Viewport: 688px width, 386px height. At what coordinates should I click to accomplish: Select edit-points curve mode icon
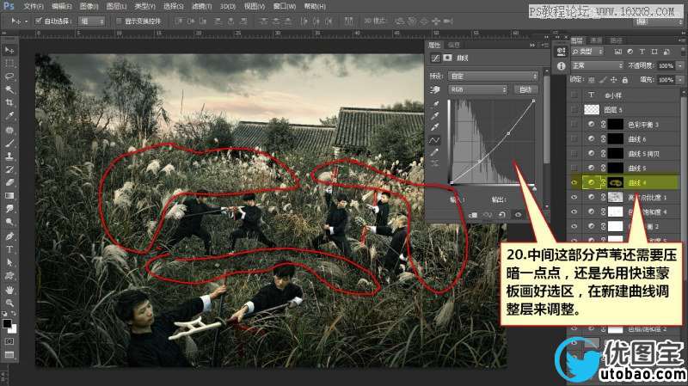[434, 140]
